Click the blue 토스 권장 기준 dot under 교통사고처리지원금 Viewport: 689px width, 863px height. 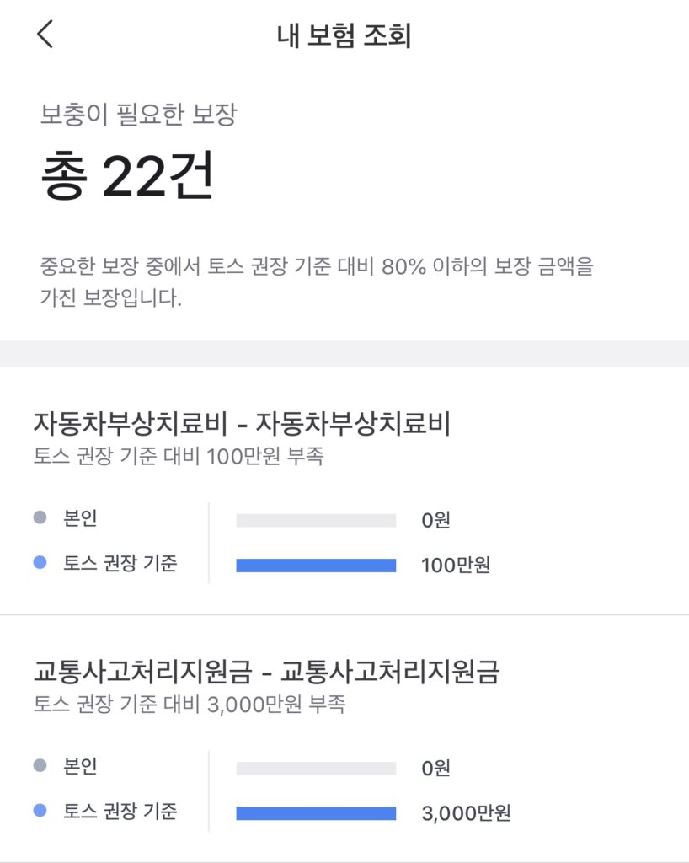click(40, 811)
